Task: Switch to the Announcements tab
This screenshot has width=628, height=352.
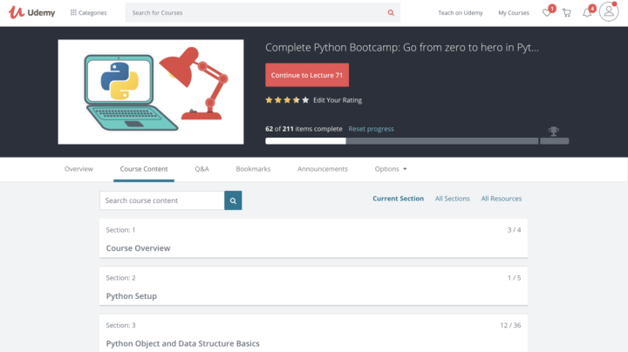Action: pos(323,169)
